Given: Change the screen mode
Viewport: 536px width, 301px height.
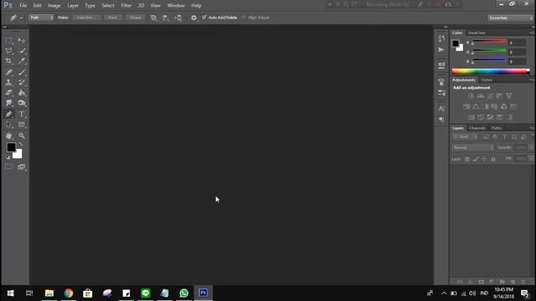Looking at the screenshot, I should [x=22, y=167].
